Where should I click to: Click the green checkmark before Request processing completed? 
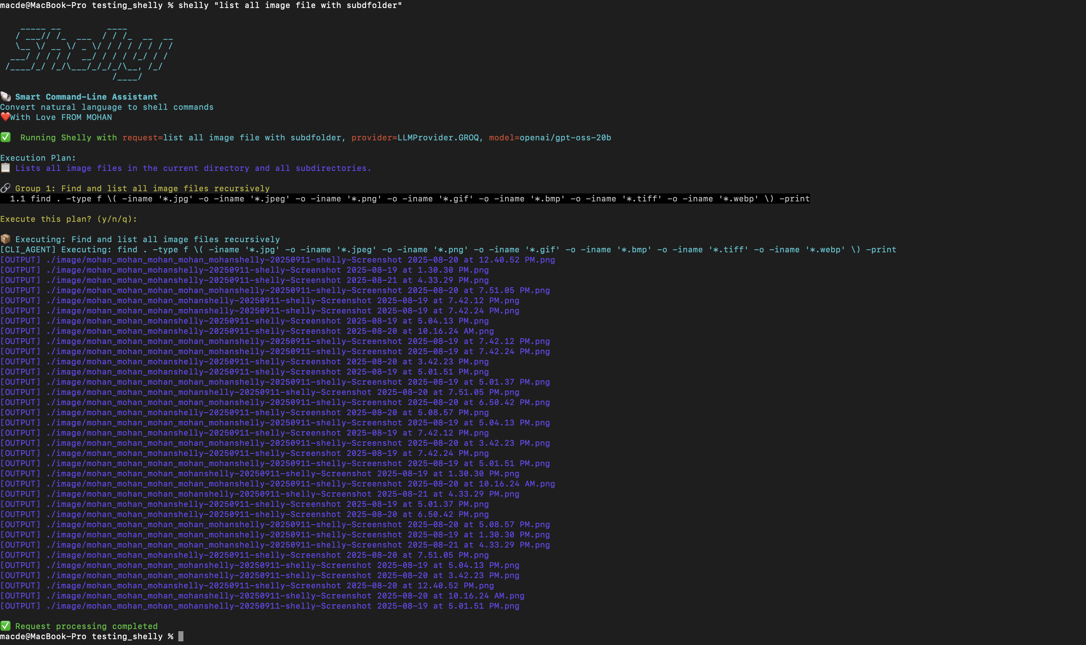click(x=5, y=626)
